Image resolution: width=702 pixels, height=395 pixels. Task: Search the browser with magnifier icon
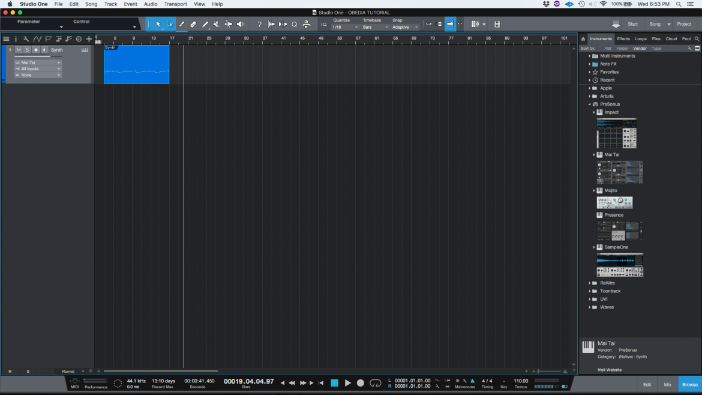[697, 39]
